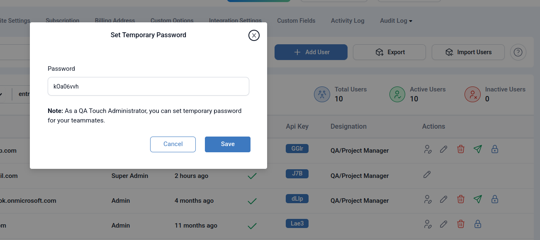Viewport: 540px width, 240px height.
Task: Click green send icon in GGlr row
Action: pos(478,149)
